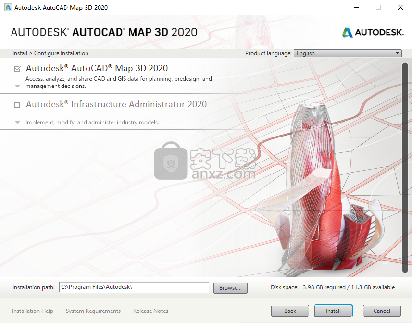Click the Installation path text field

[x=134, y=287]
